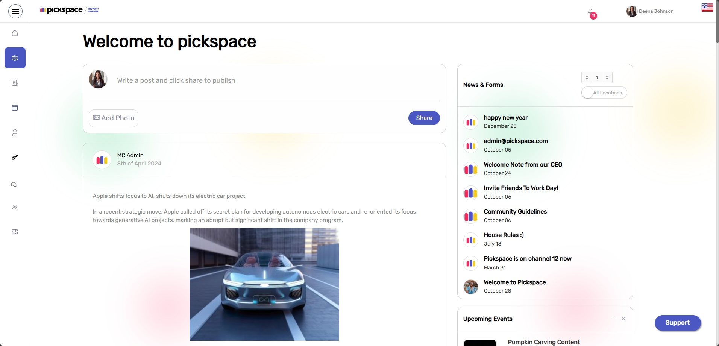The width and height of the screenshot is (719, 346).
Task: Open the US flag language selector
Action: [x=707, y=7]
